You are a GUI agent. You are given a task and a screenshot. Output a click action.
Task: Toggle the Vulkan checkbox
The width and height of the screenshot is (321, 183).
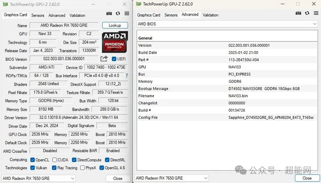pos(33,168)
